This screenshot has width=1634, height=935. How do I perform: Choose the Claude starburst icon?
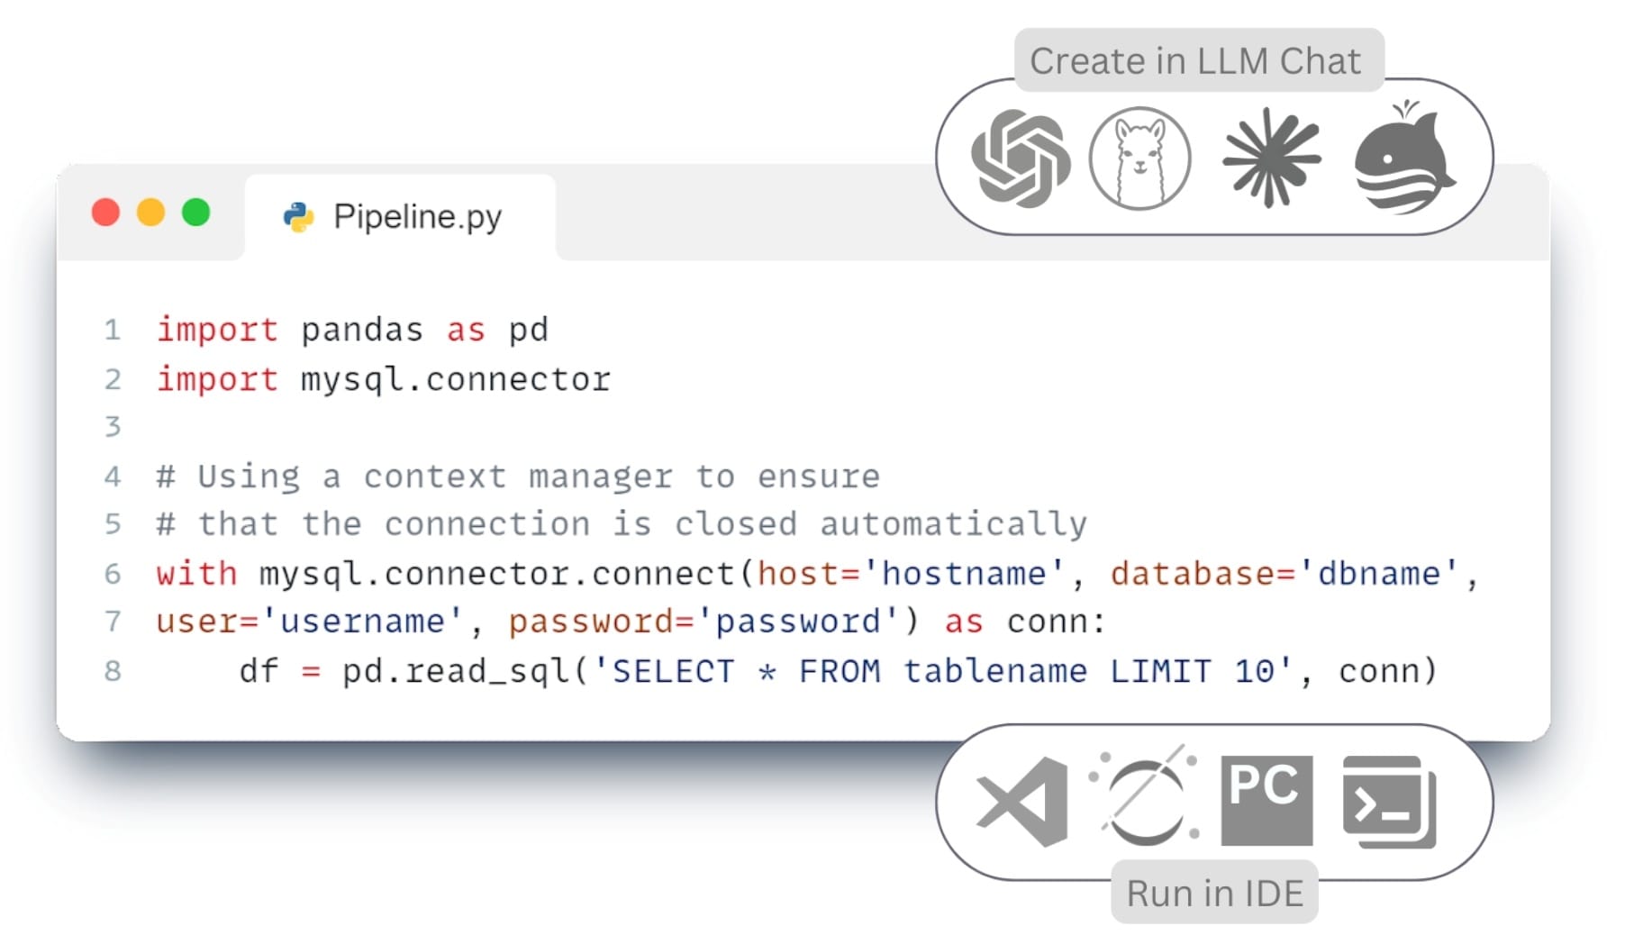point(1271,158)
